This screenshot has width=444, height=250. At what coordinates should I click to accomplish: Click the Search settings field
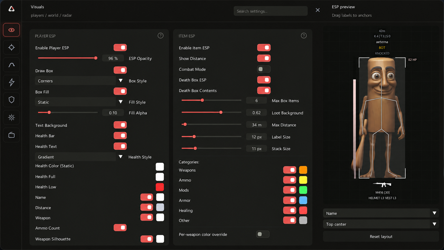(271, 11)
